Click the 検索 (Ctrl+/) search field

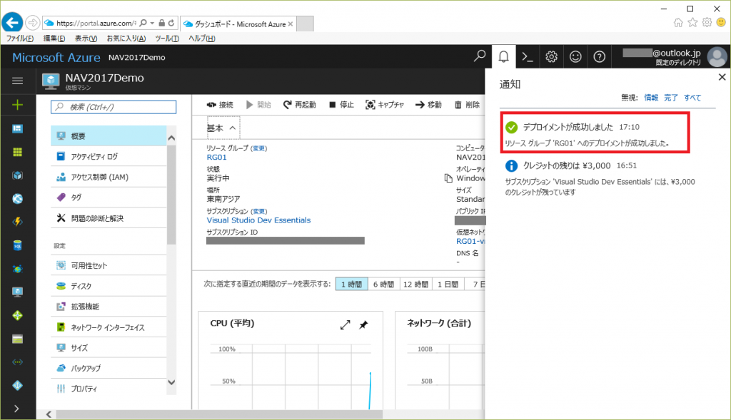coord(114,107)
